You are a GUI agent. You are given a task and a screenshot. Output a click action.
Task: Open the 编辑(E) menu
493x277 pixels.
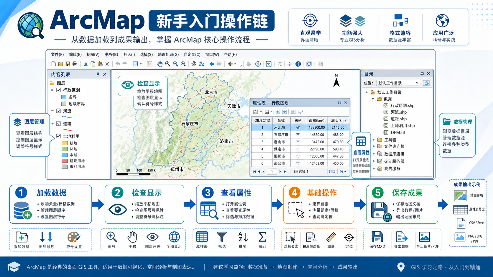coord(75,54)
